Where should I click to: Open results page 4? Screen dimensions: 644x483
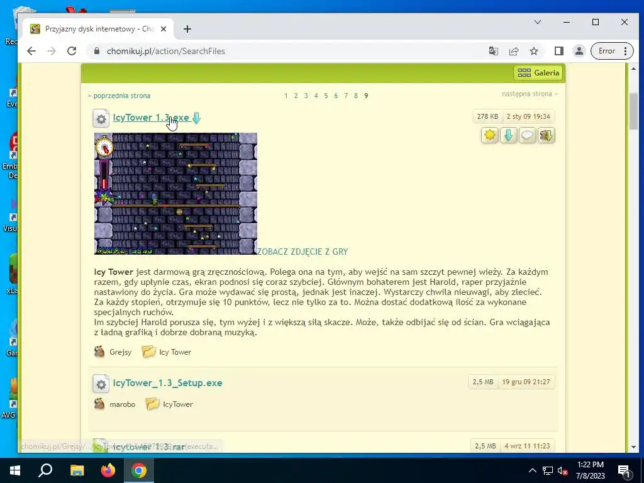click(x=316, y=96)
